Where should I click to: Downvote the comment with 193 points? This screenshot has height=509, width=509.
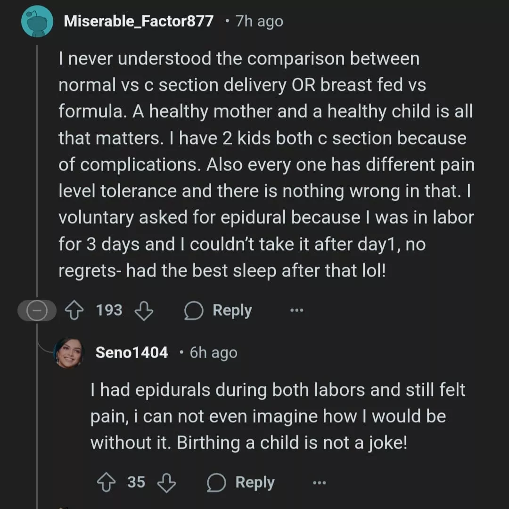[x=144, y=311]
